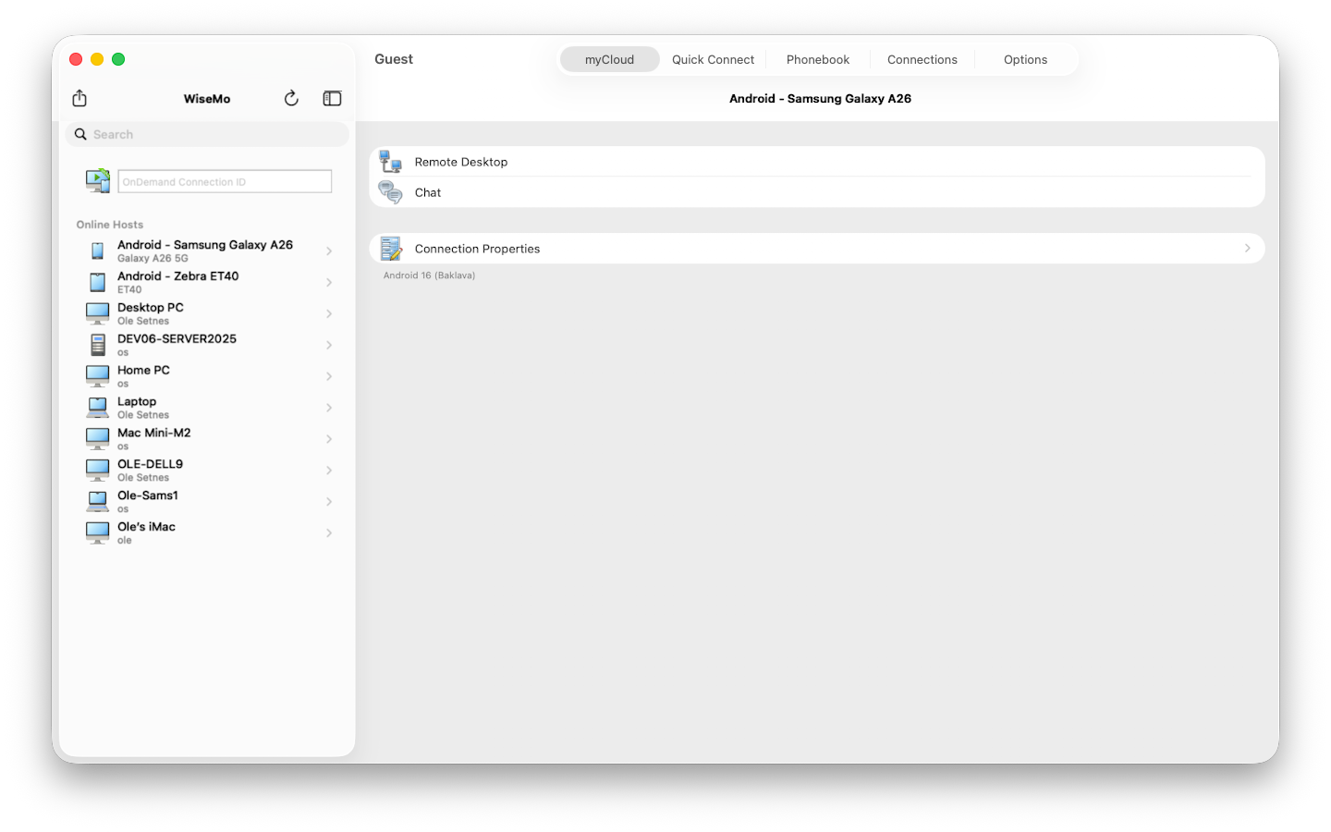Viewport: 1331px width, 832px height.
Task: Click the search magnifier icon
Action: coord(81,134)
